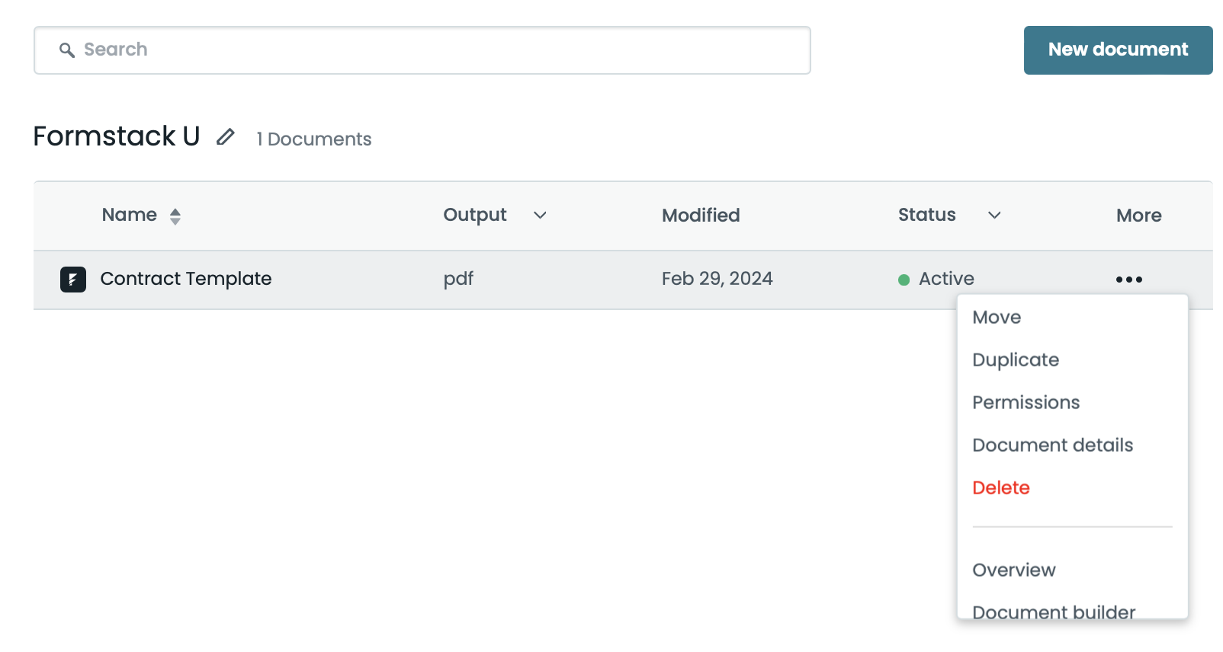Image resolution: width=1223 pixels, height=652 pixels.
Task: Click the Contract Template document icon
Action: [73, 280]
